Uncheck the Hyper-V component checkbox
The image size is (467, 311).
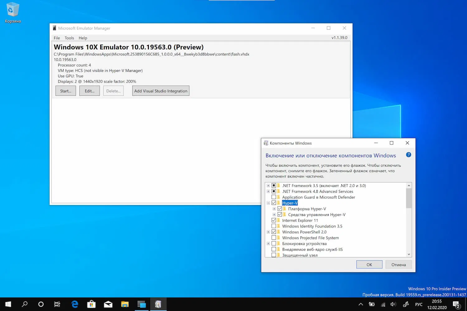click(274, 203)
